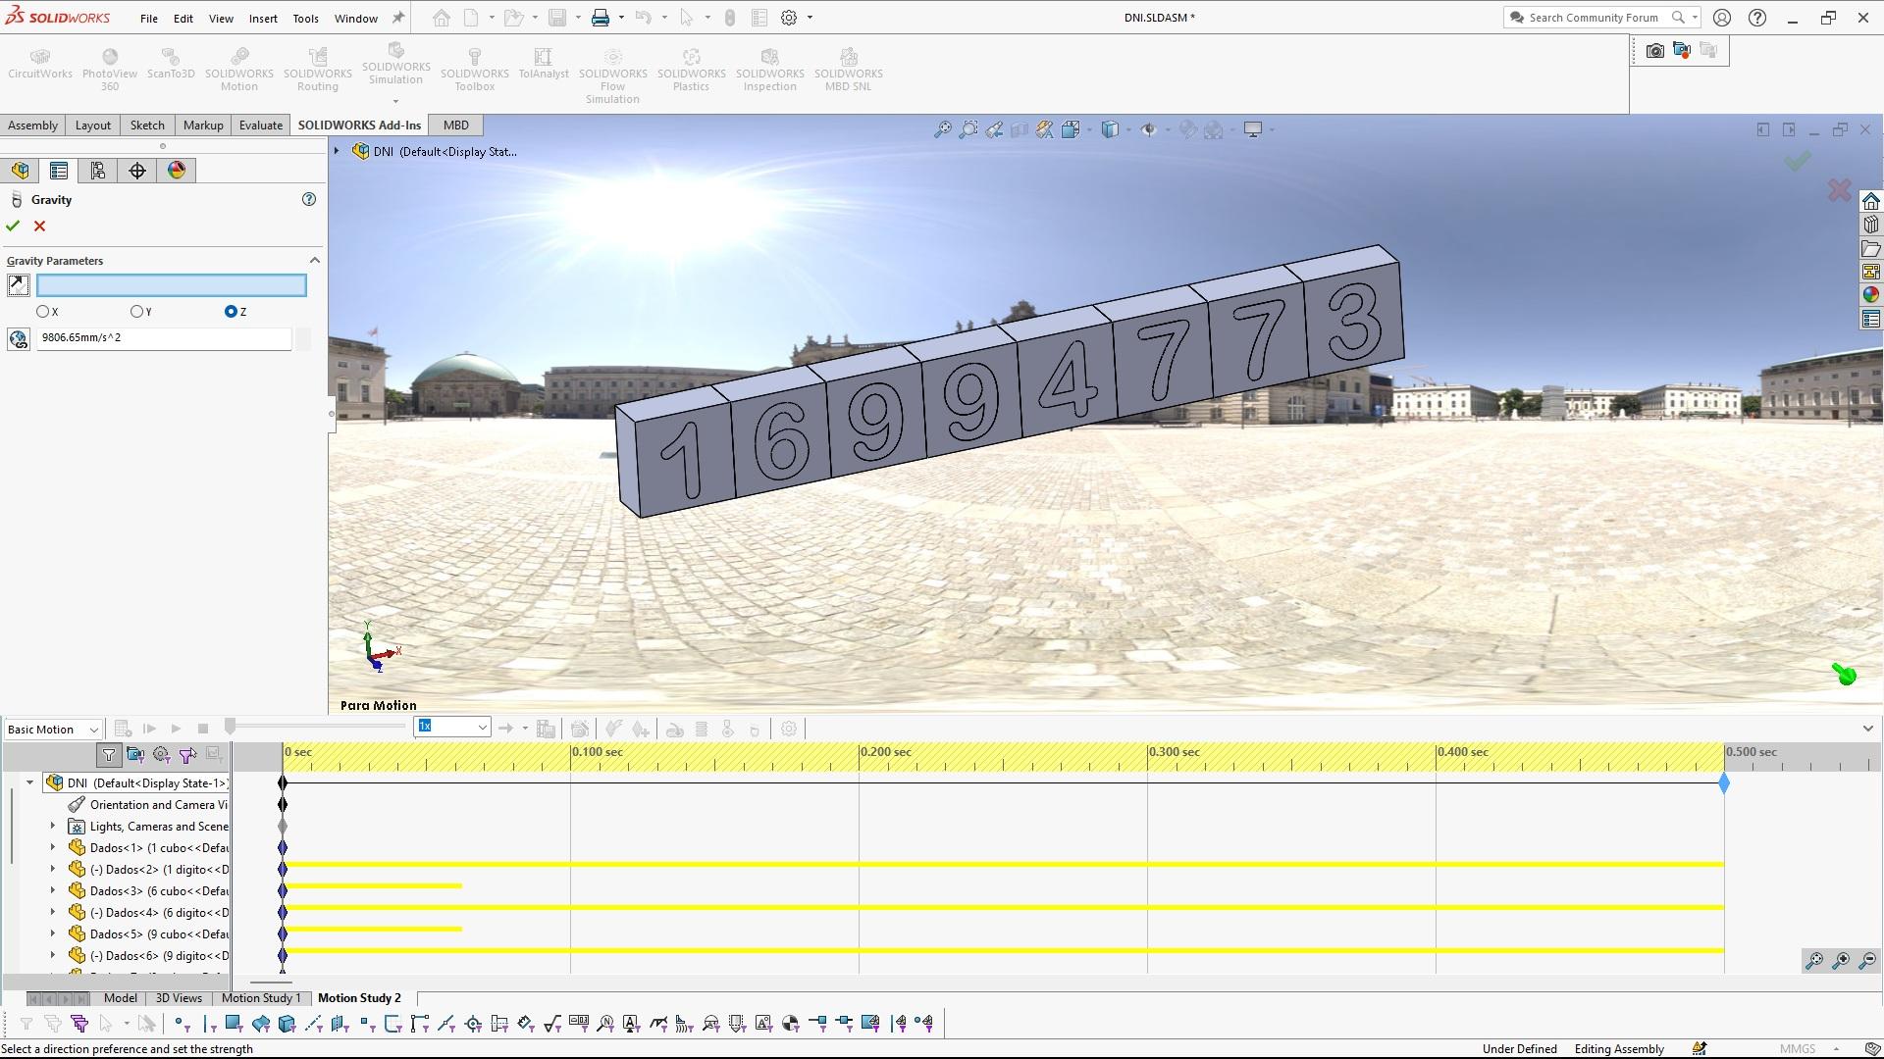The width and height of the screenshot is (1884, 1059).
Task: Click the green OK checkmark in Gravity panel
Action: (x=13, y=227)
